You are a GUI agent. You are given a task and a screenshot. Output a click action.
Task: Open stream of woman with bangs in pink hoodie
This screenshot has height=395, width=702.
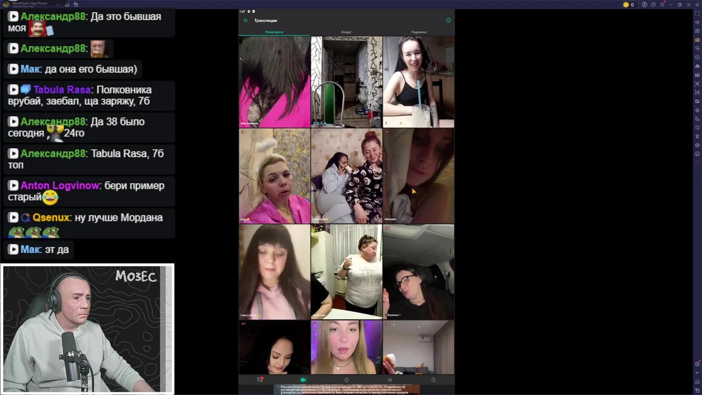274,272
